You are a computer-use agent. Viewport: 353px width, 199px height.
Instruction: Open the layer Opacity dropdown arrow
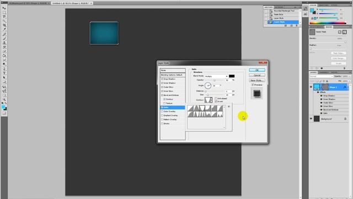[x=350, y=76]
